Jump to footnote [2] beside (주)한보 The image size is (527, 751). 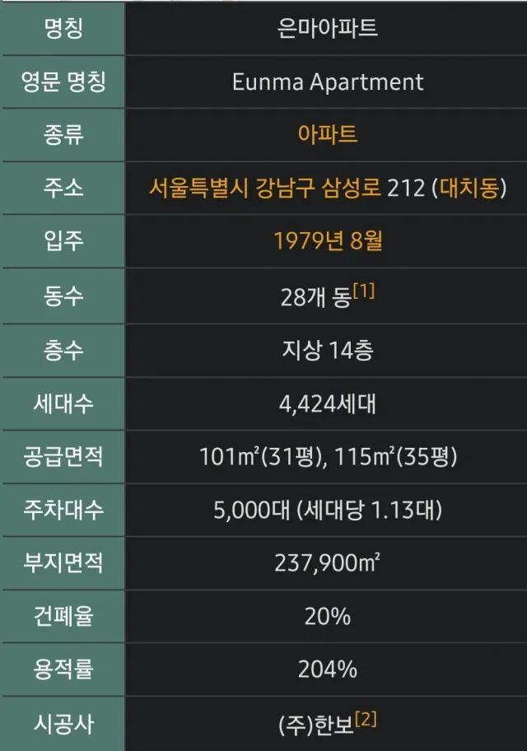pyautogui.click(x=366, y=719)
